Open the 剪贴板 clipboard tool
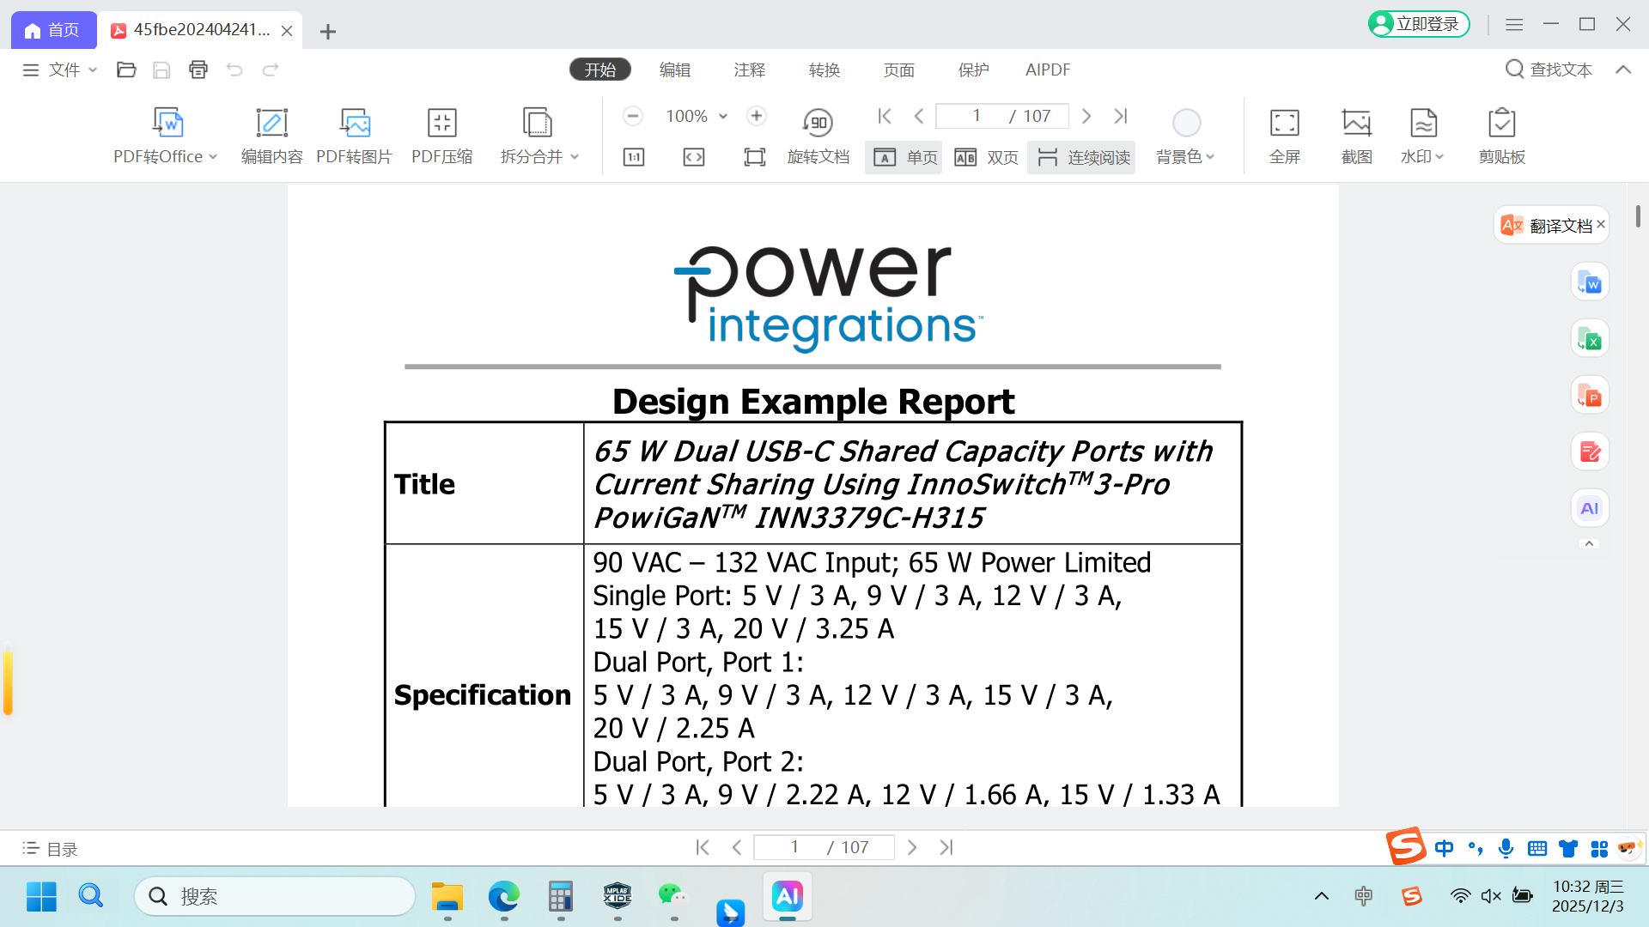Screen dimensions: 1649x927 1502,136
